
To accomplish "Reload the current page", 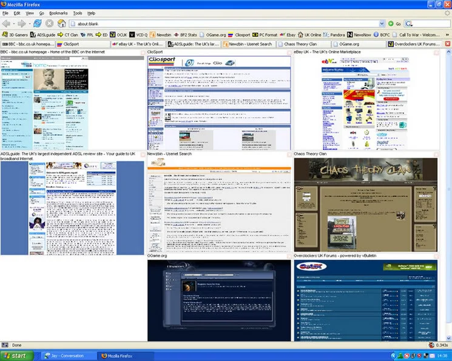I will [x=38, y=24].
